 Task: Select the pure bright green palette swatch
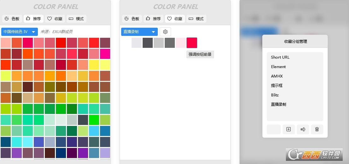[94, 120]
